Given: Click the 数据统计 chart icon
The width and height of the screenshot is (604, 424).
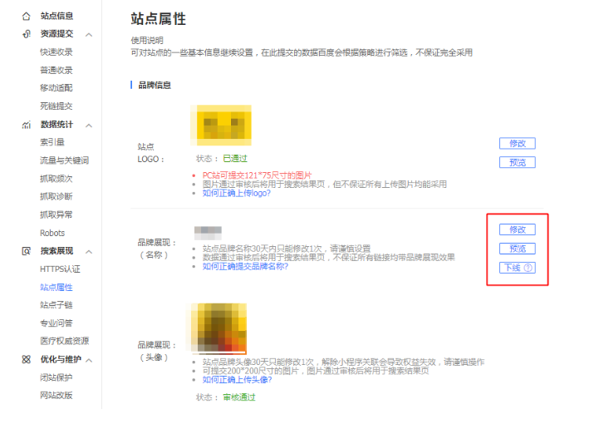Looking at the screenshot, I should click(26, 125).
